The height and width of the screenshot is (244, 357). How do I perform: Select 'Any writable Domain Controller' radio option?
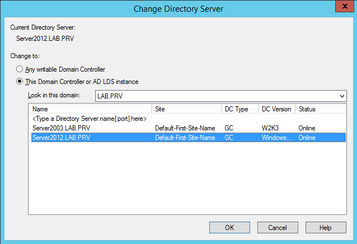(x=20, y=69)
